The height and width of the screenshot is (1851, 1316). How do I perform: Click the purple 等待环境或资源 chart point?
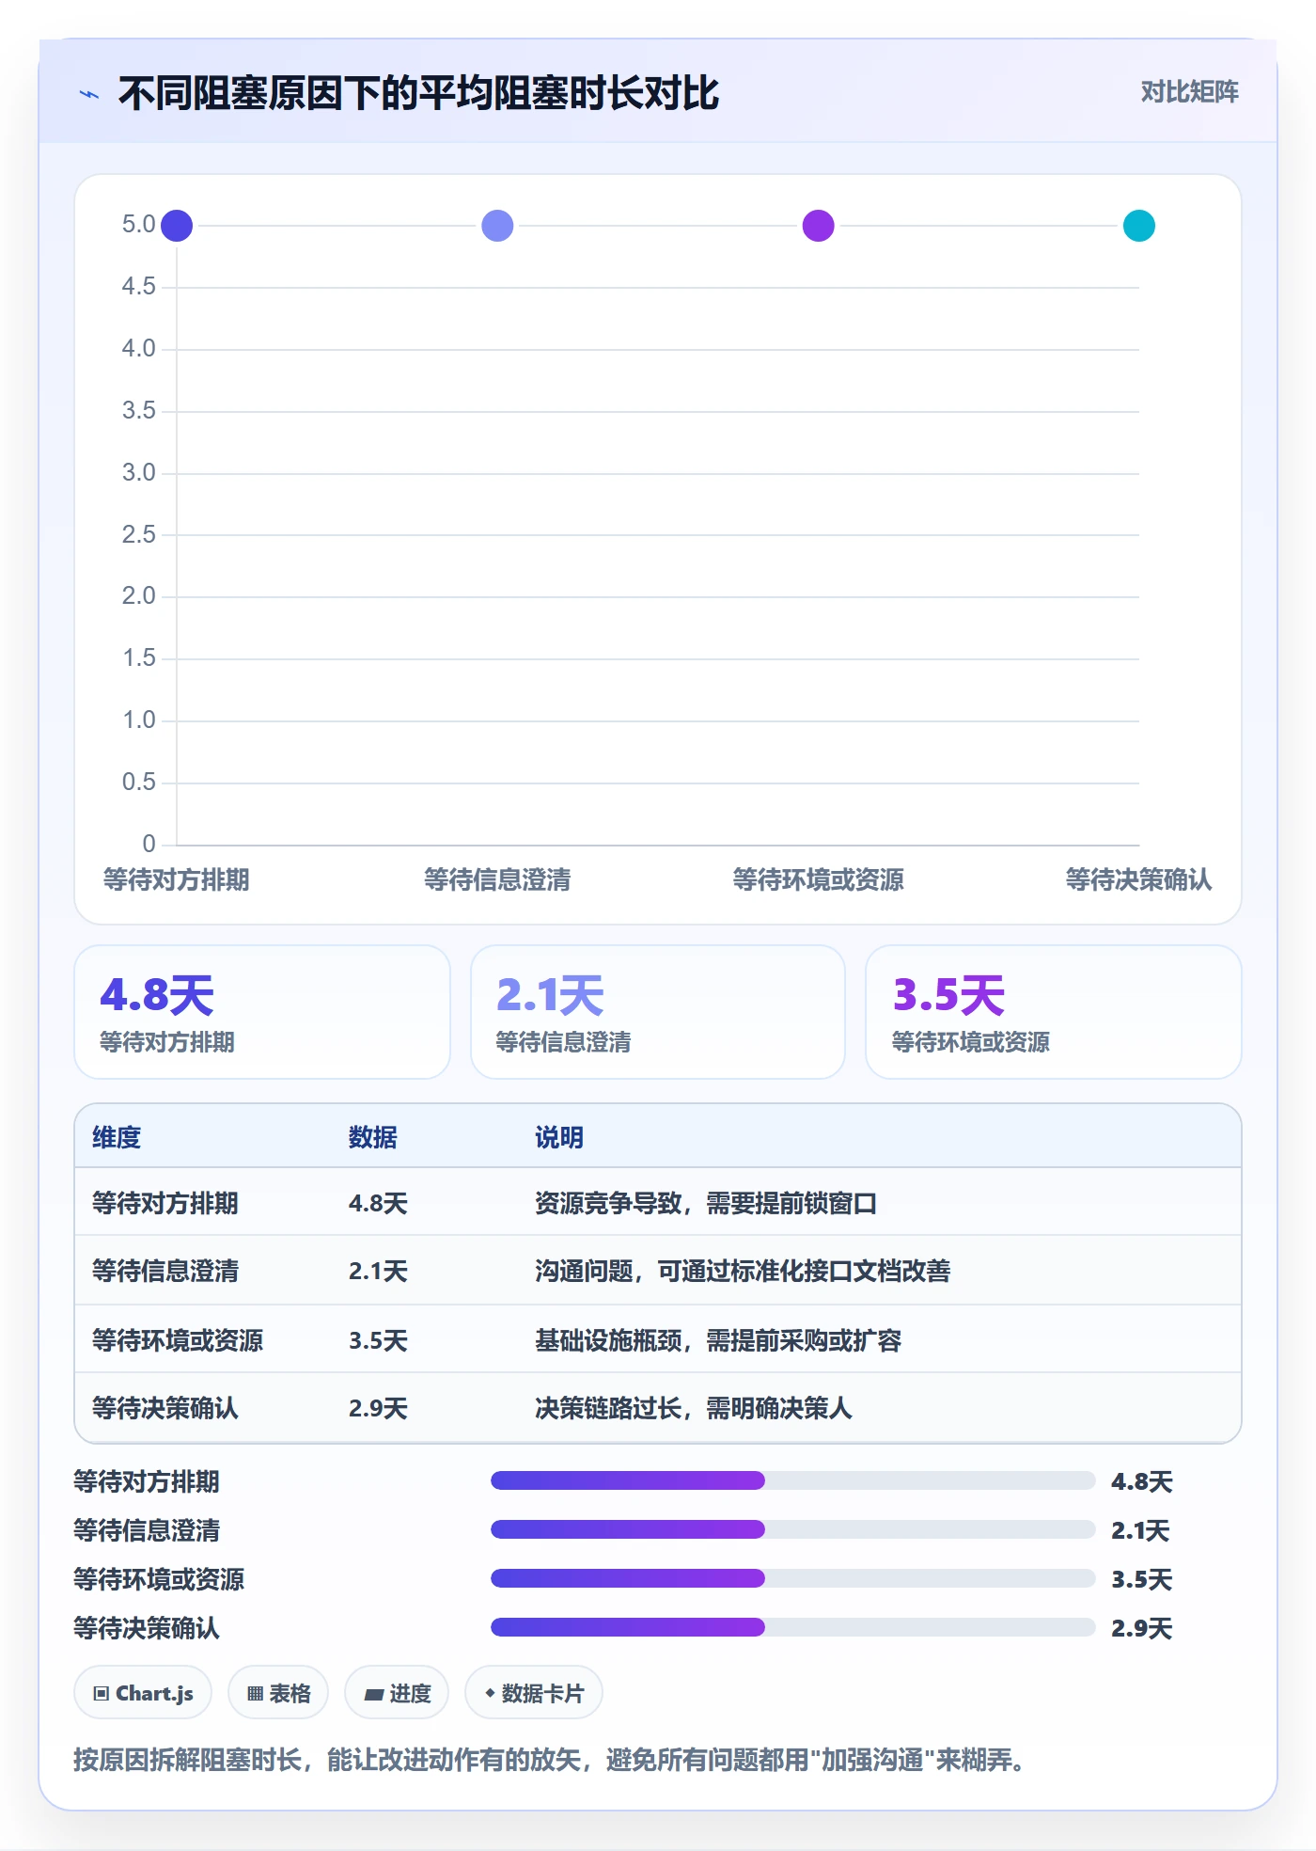click(819, 226)
